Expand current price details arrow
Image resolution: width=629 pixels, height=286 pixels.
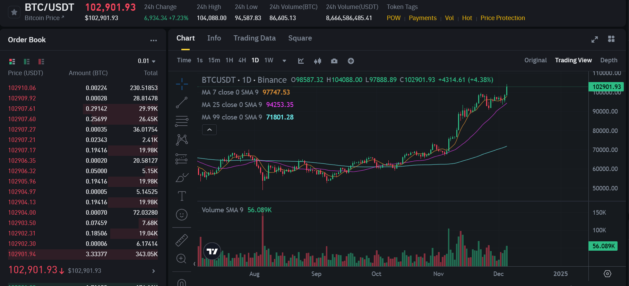click(x=154, y=271)
